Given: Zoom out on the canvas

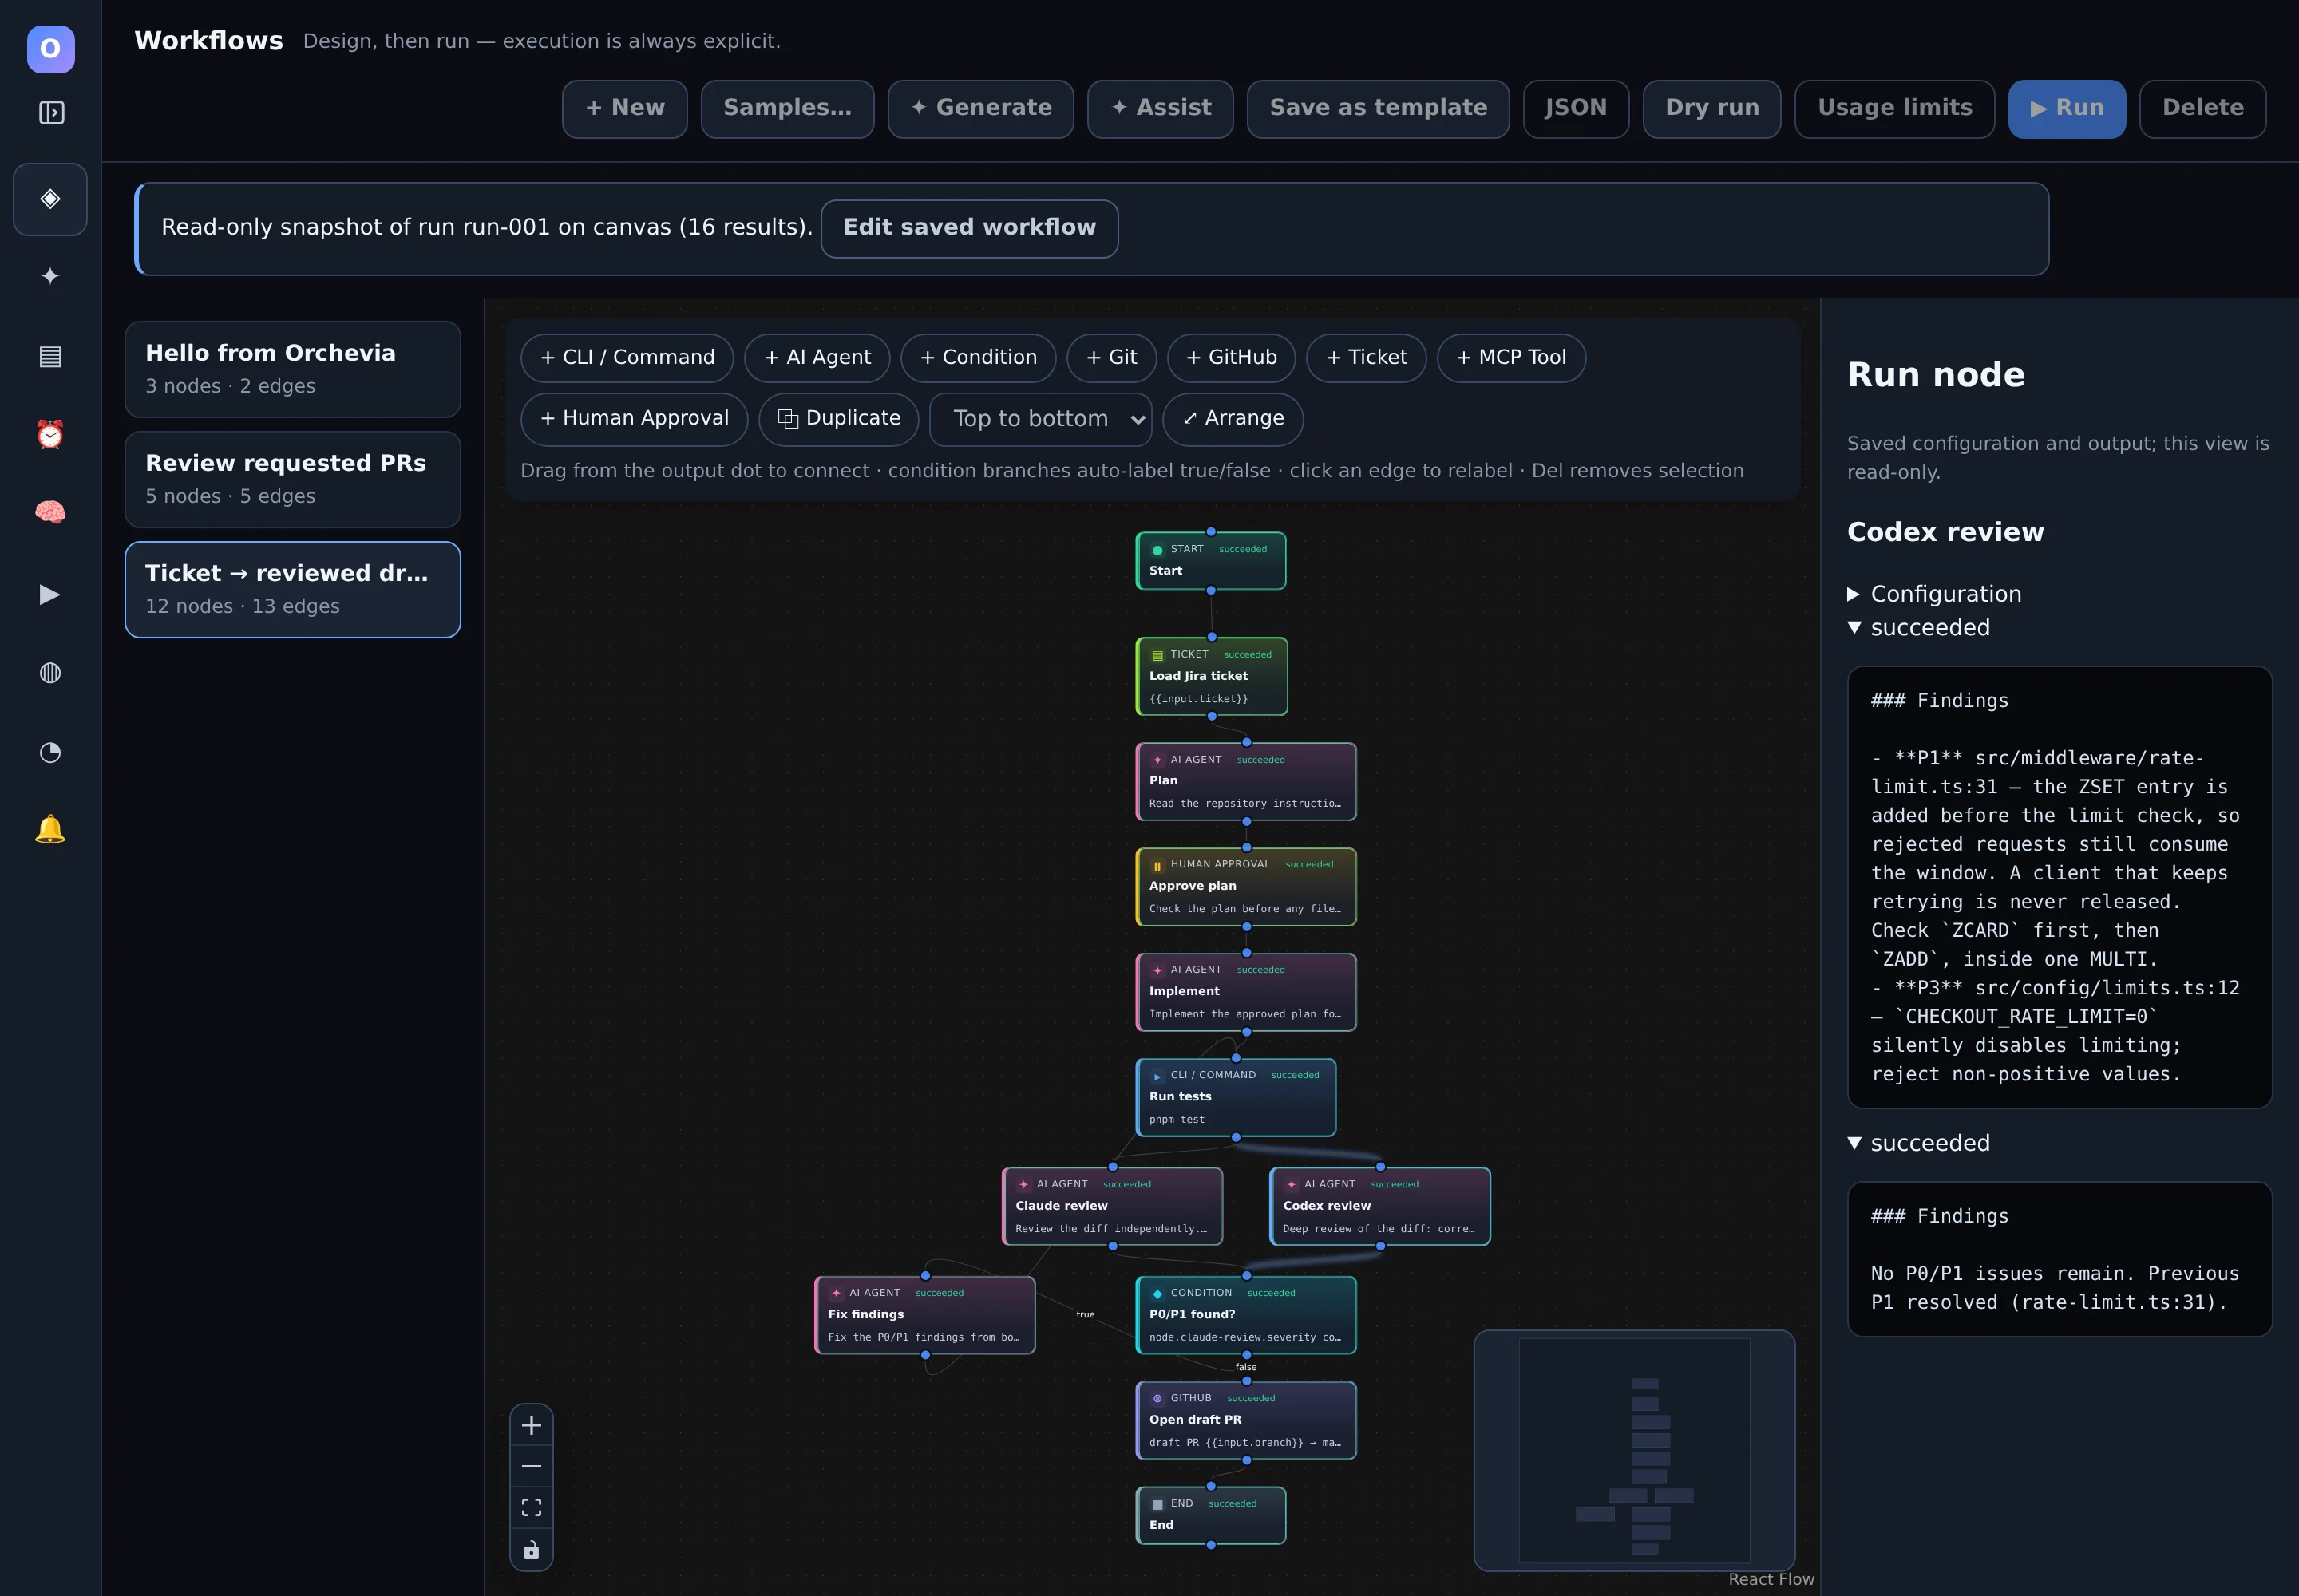Looking at the screenshot, I should click(x=531, y=1466).
